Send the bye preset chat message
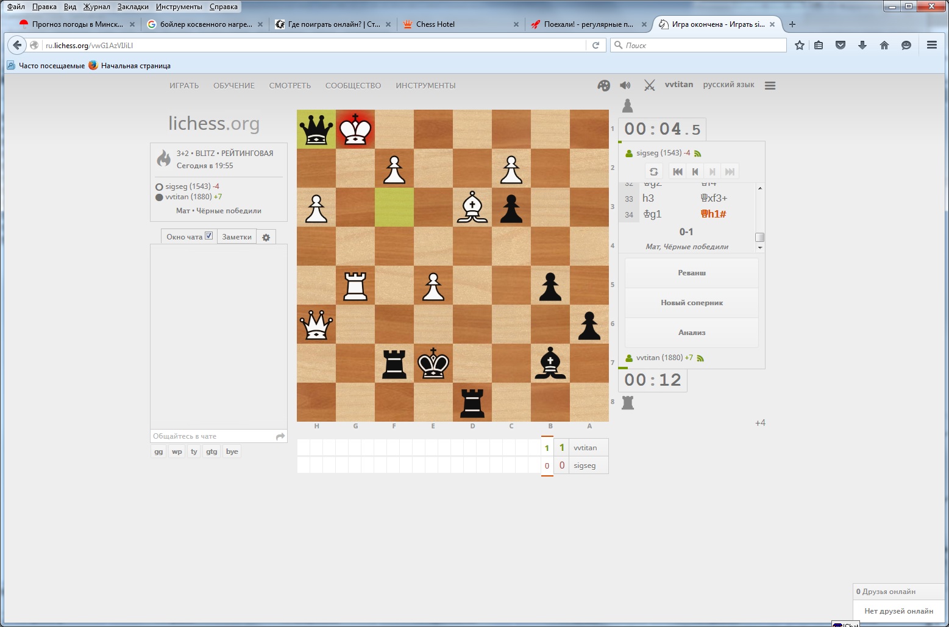Viewport: 949px width, 627px height. pos(232,452)
